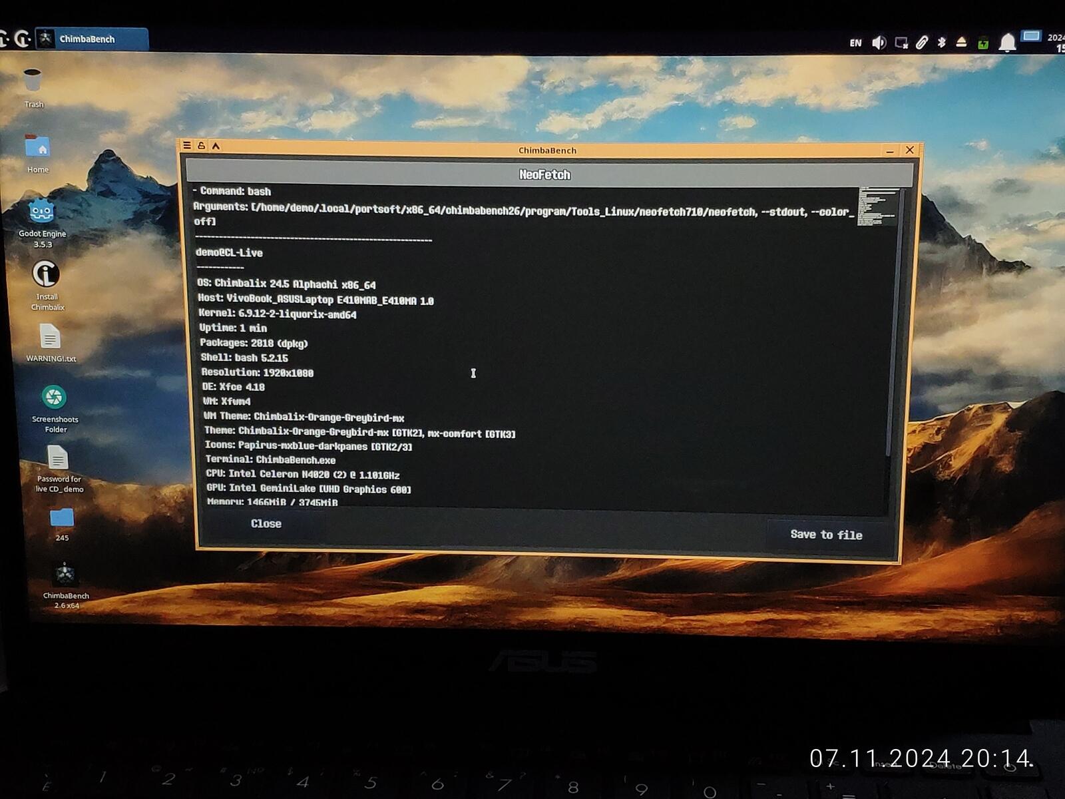Screen dimensions: 1065x799
Task: Click the 'GPU: Intel GeminiLake' line
Action: [x=309, y=489]
